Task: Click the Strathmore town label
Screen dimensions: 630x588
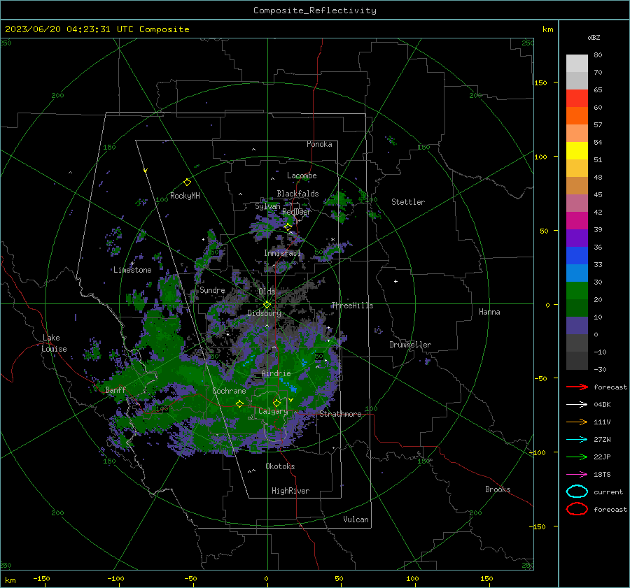Action: tap(340, 414)
